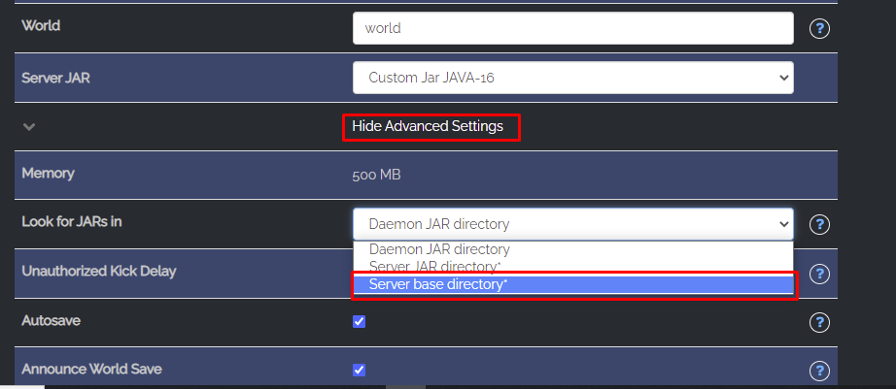Open help for Look for JARs in
The height and width of the screenshot is (389, 896).
point(819,224)
